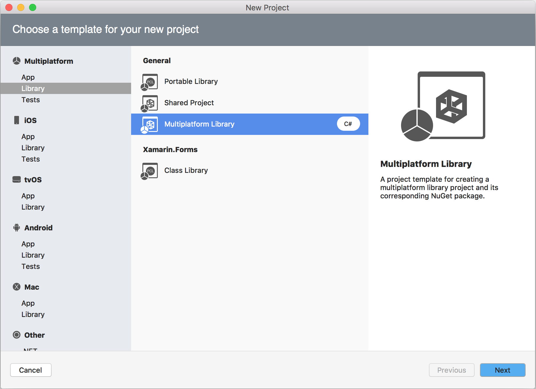Viewport: 536px width, 389px height.
Task: Click the Android robot icon
Action: pos(17,227)
